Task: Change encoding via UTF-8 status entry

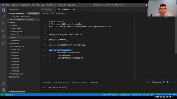Action: pos(146,95)
